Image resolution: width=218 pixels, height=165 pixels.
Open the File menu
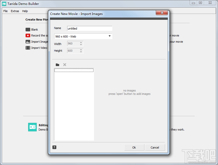tap(5, 11)
